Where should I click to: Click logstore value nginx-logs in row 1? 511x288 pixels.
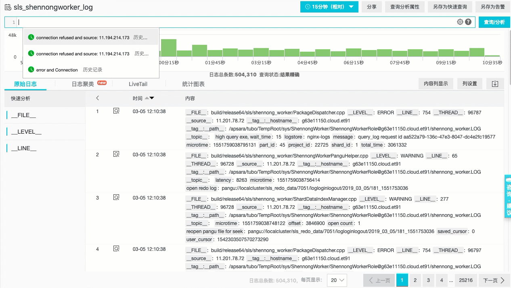(318, 137)
